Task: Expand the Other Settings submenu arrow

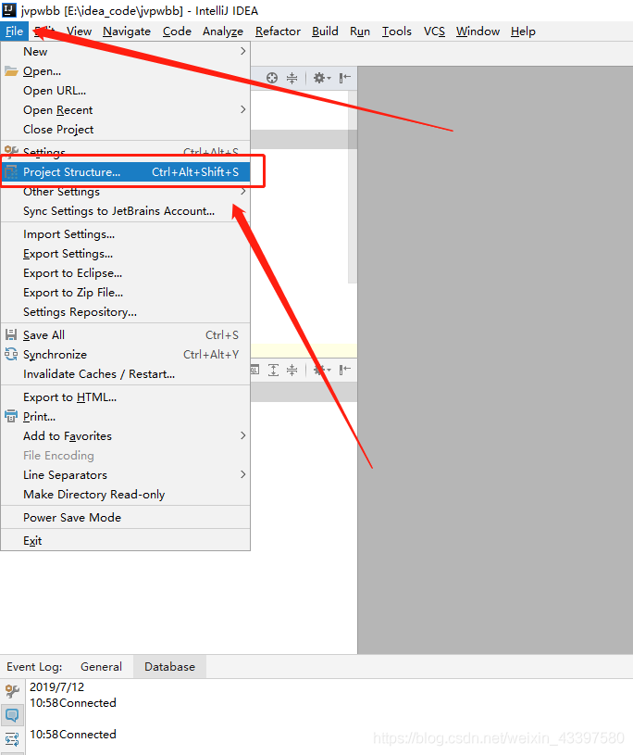Action: [x=242, y=192]
